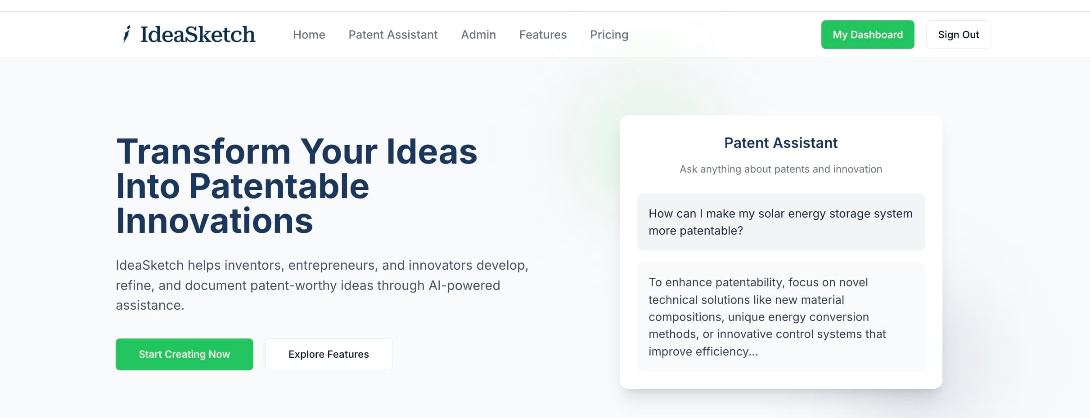Click 'Ask anything about patents' subtitle
Screen dimensions: 1090x418
pos(780,169)
